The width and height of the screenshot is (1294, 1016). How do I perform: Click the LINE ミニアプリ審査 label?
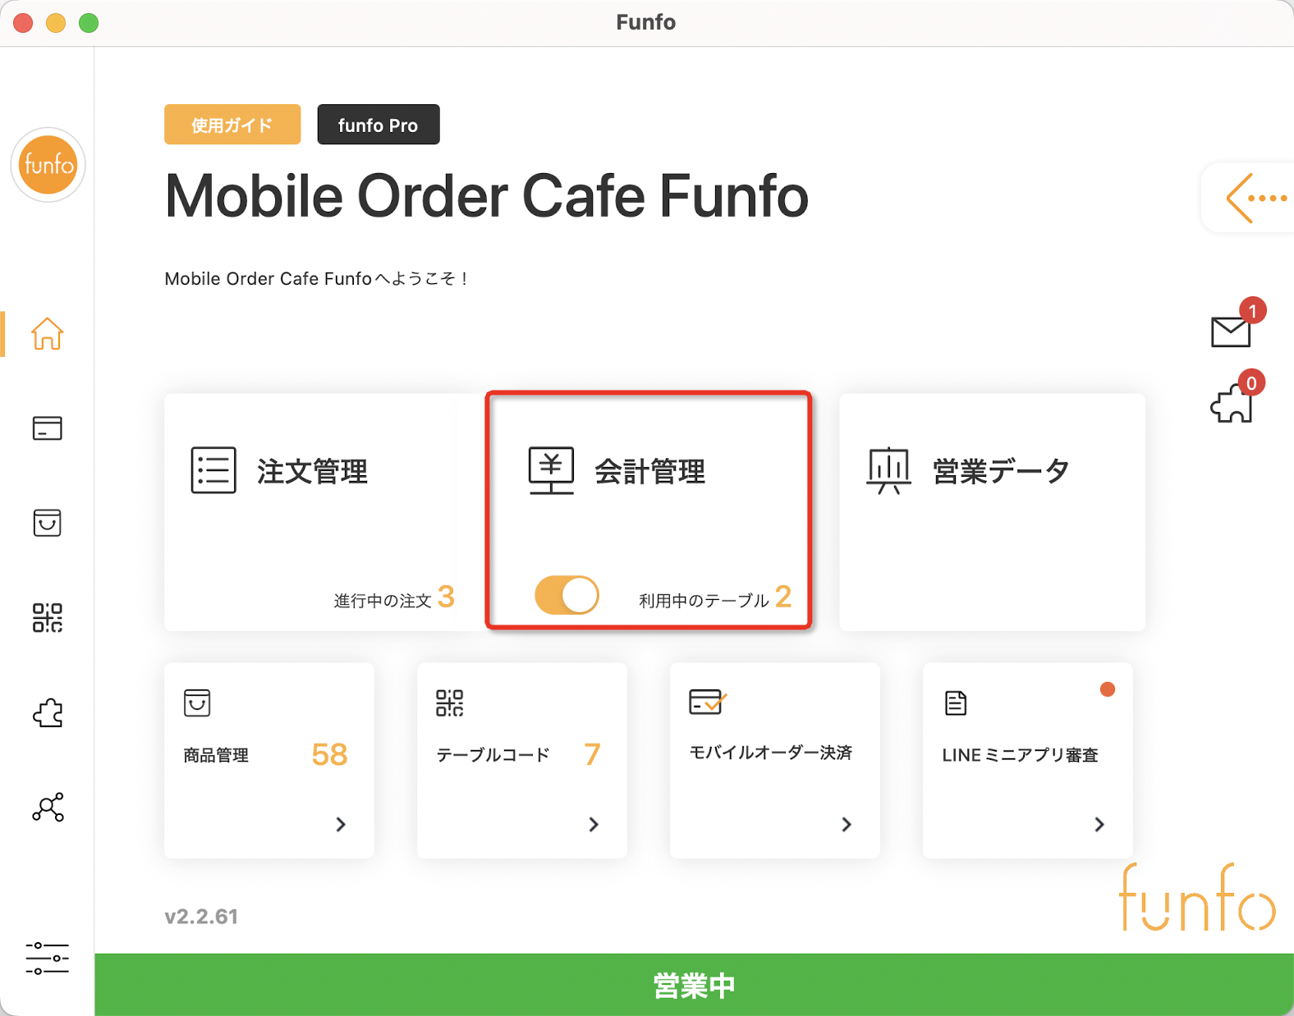click(x=1020, y=755)
